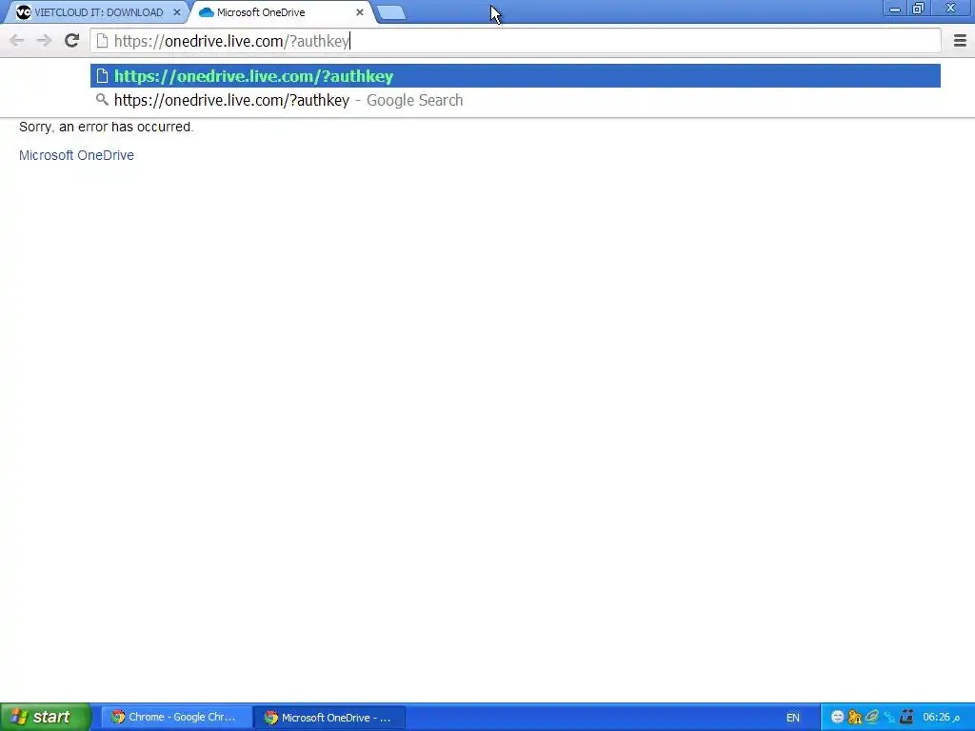
Task: Click inside the address bar URL field
Action: pyautogui.click(x=515, y=41)
